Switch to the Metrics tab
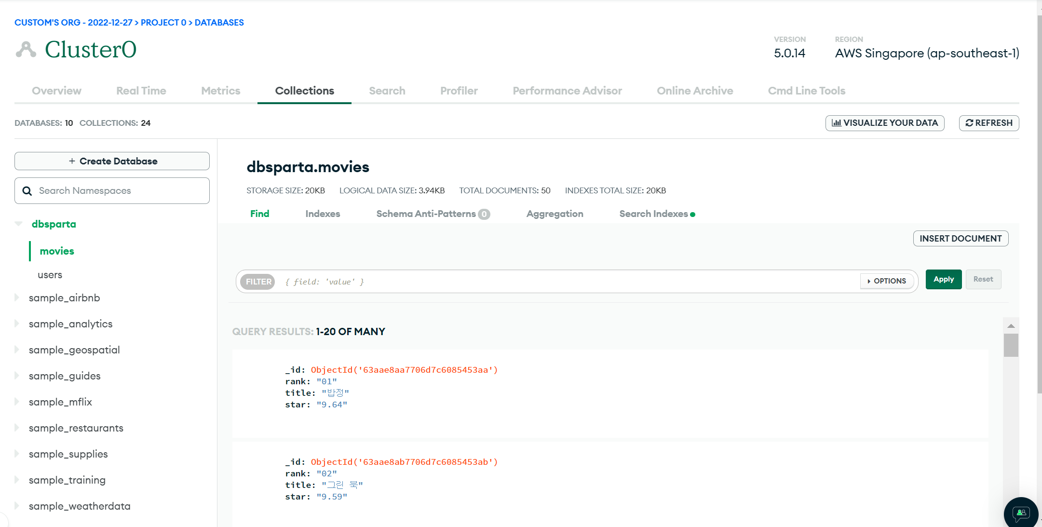 pos(220,91)
